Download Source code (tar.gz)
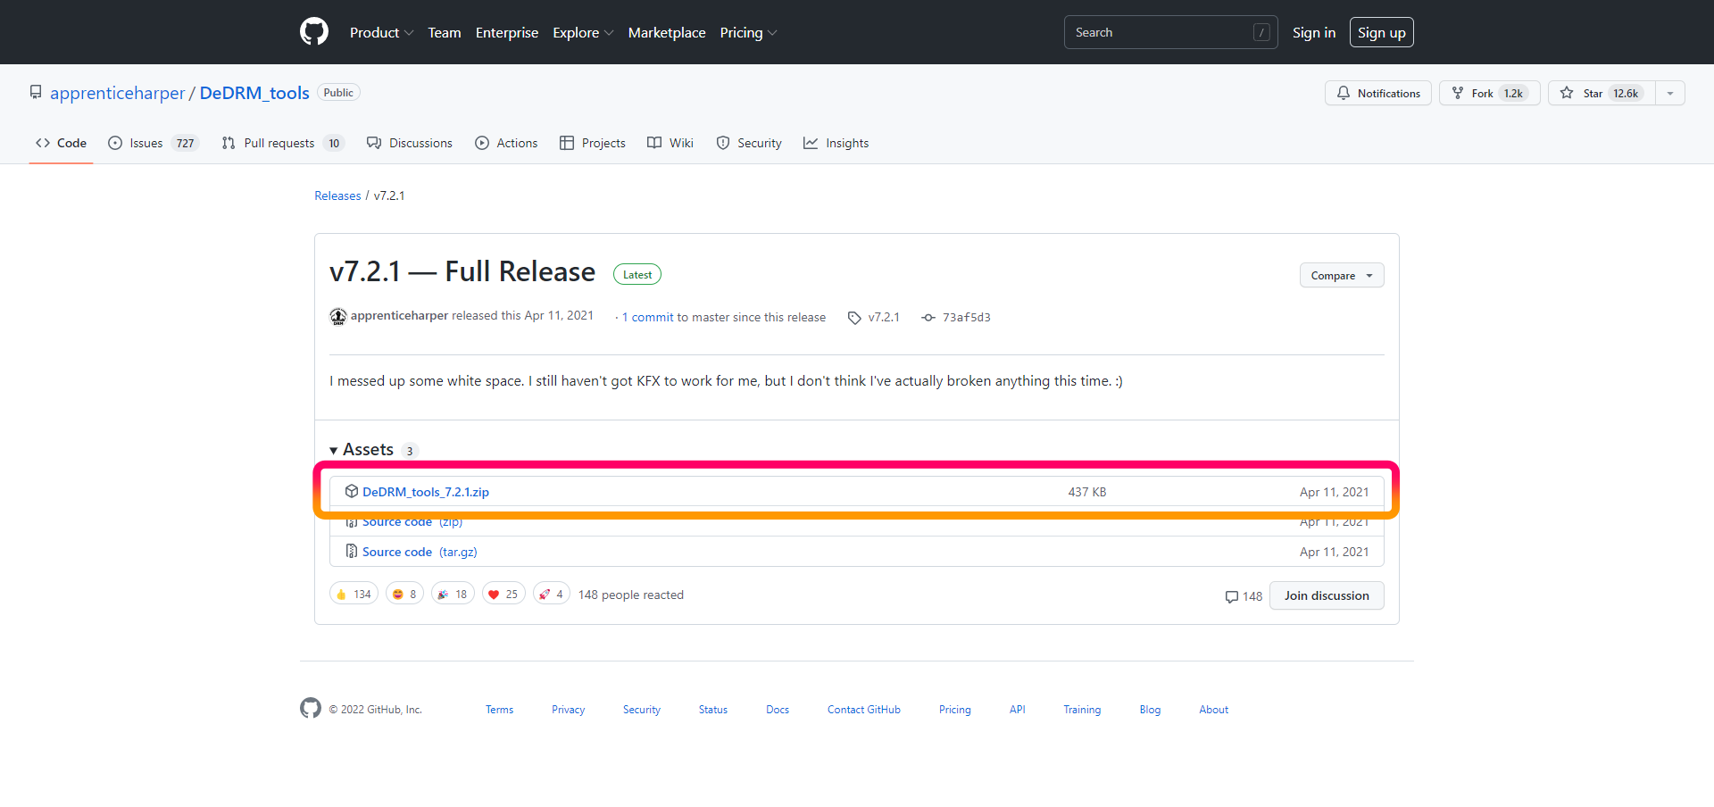Image resolution: width=1714 pixels, height=807 pixels. (420, 552)
